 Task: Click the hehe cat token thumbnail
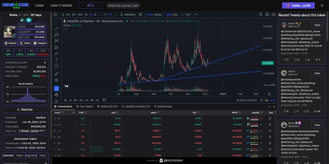coord(10,32)
